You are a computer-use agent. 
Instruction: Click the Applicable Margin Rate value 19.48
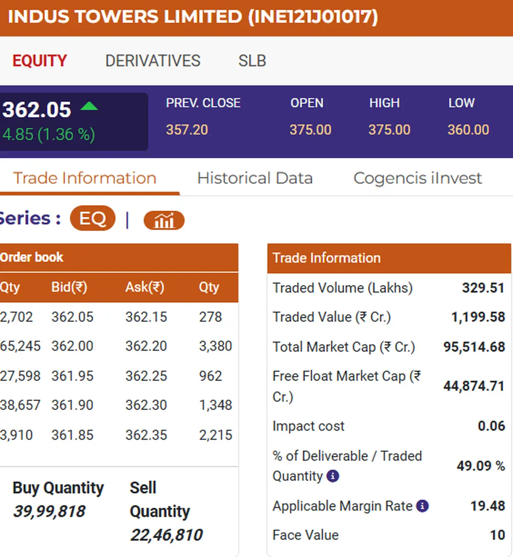pos(488,506)
